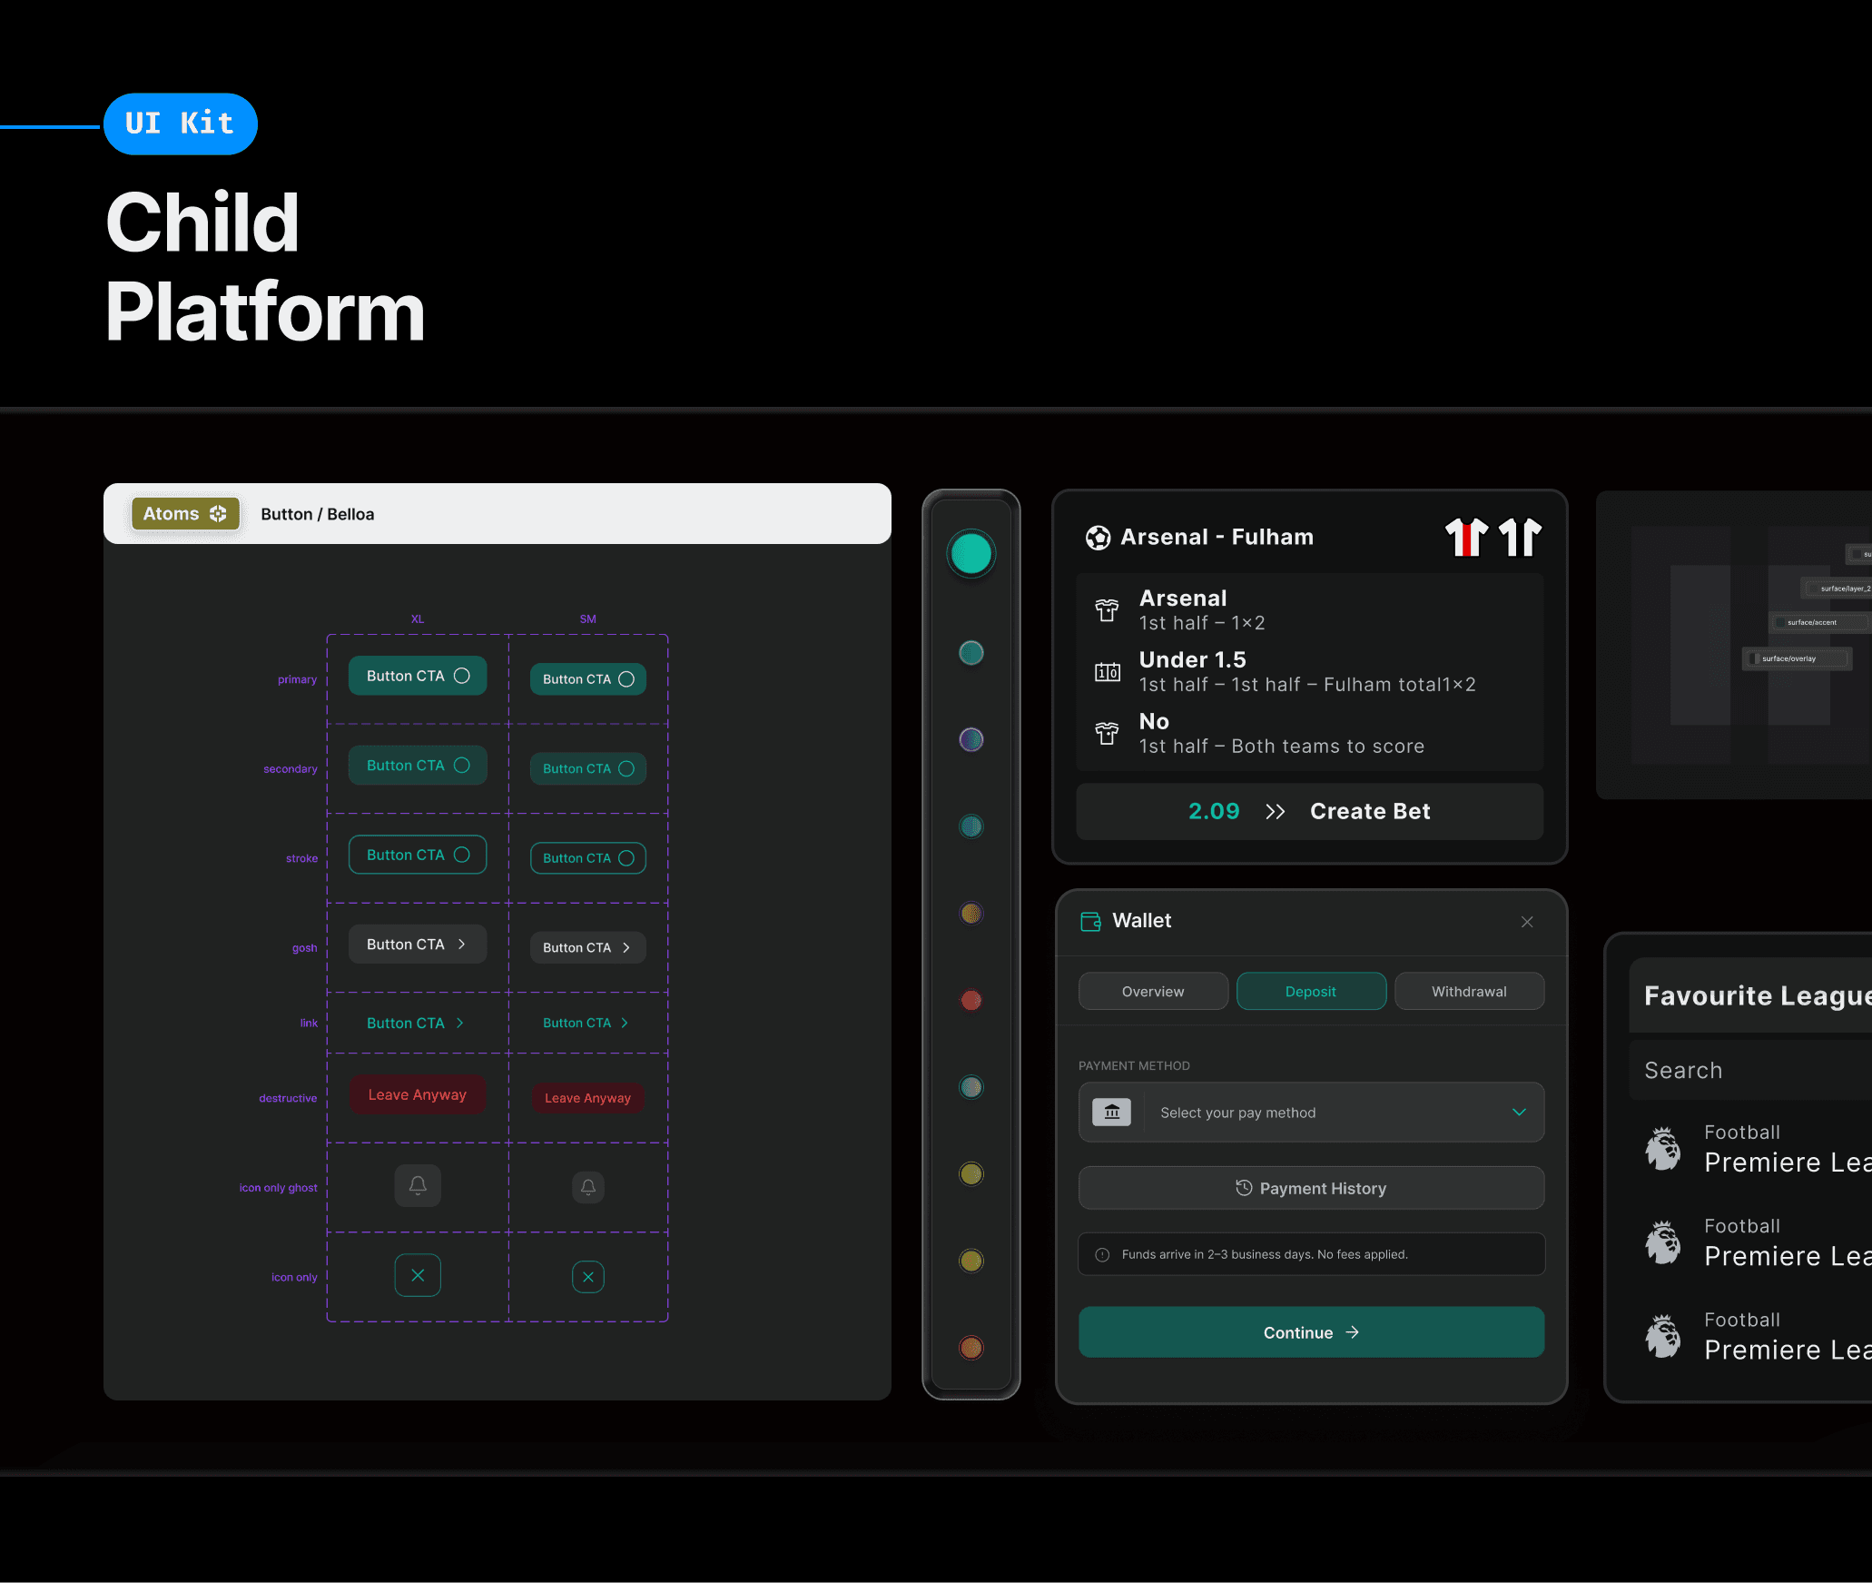Click the XL icon-only close X button
The height and width of the screenshot is (1583, 1872).
(x=418, y=1275)
